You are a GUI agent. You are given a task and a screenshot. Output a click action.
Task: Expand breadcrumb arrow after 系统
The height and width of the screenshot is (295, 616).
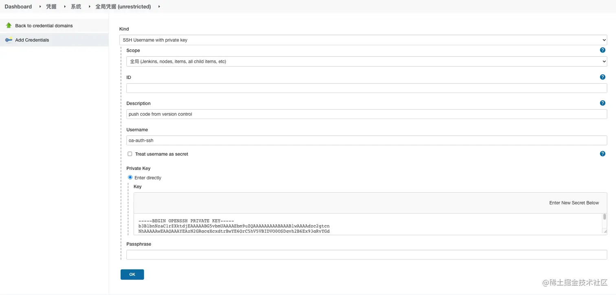[x=89, y=7]
